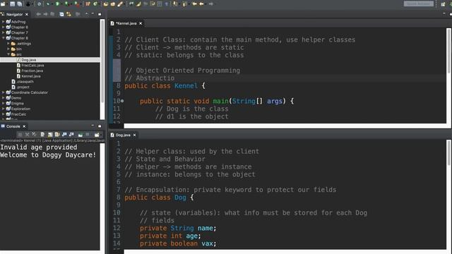Click the Save toolbar icon
The image size is (452, 254).
tap(13, 4)
